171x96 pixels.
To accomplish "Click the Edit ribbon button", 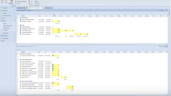I will click(30, 2).
